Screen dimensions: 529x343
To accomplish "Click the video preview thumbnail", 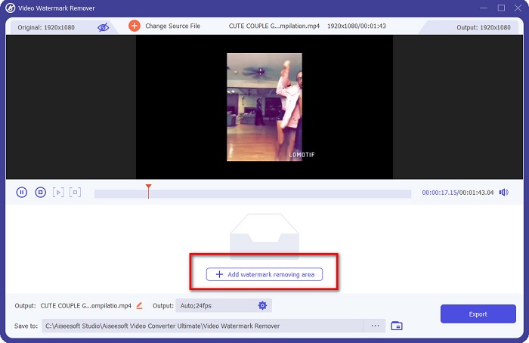I will pos(264,107).
